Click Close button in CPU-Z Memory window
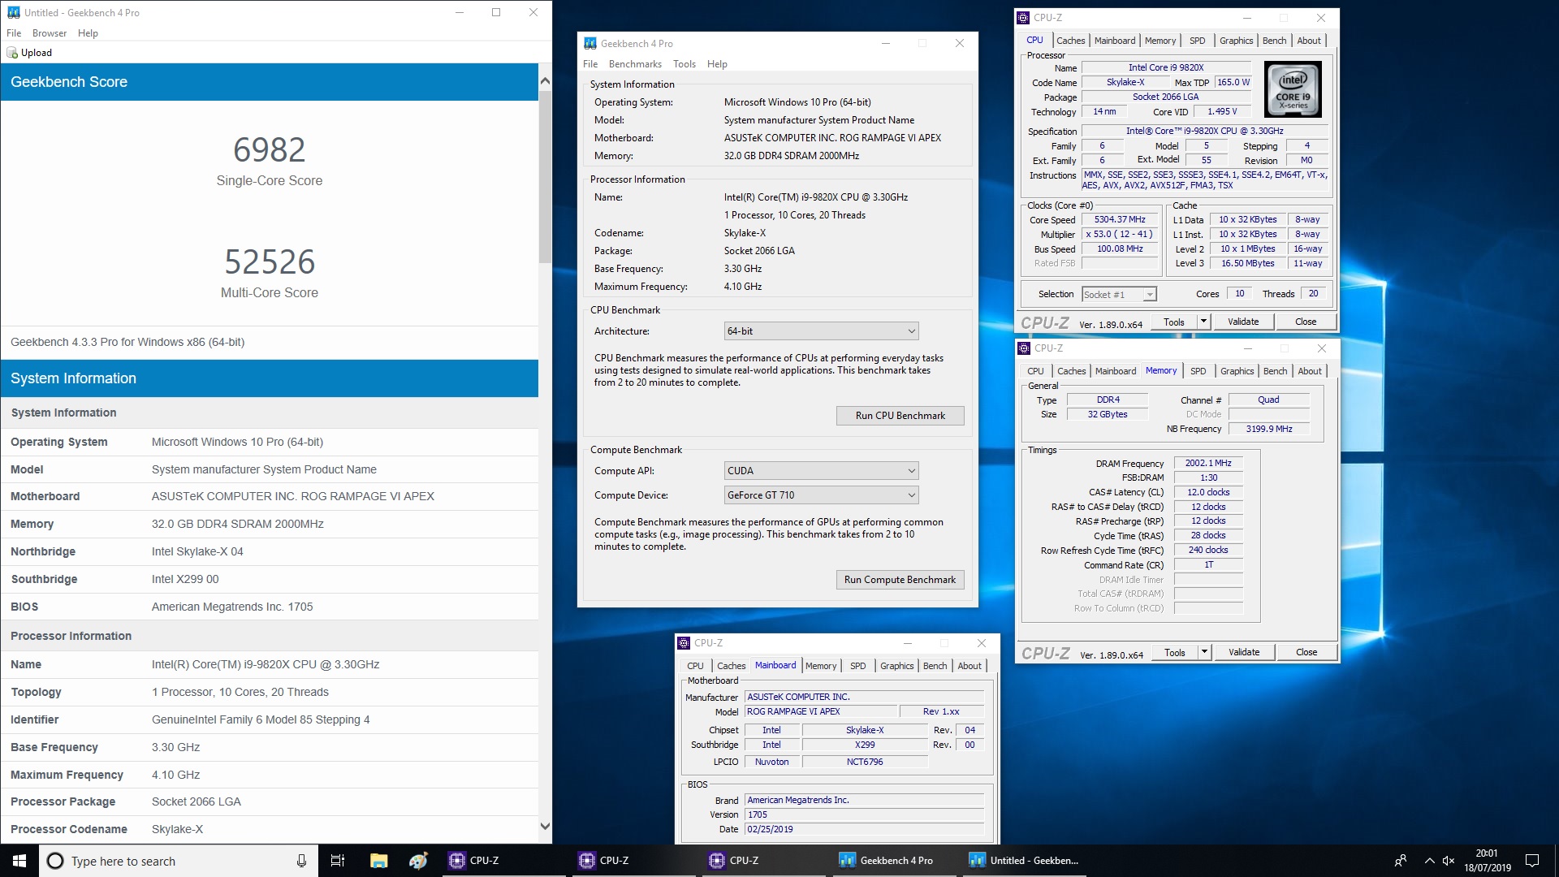 tap(1306, 652)
